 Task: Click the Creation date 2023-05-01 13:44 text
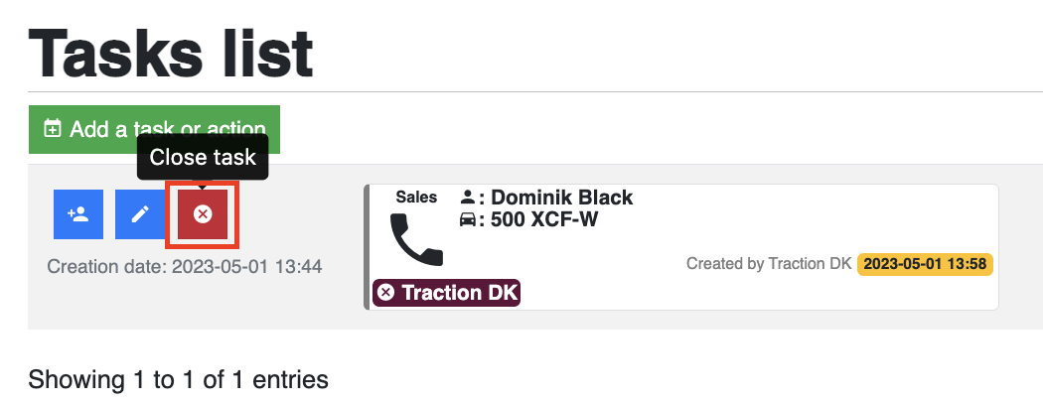pos(185,267)
